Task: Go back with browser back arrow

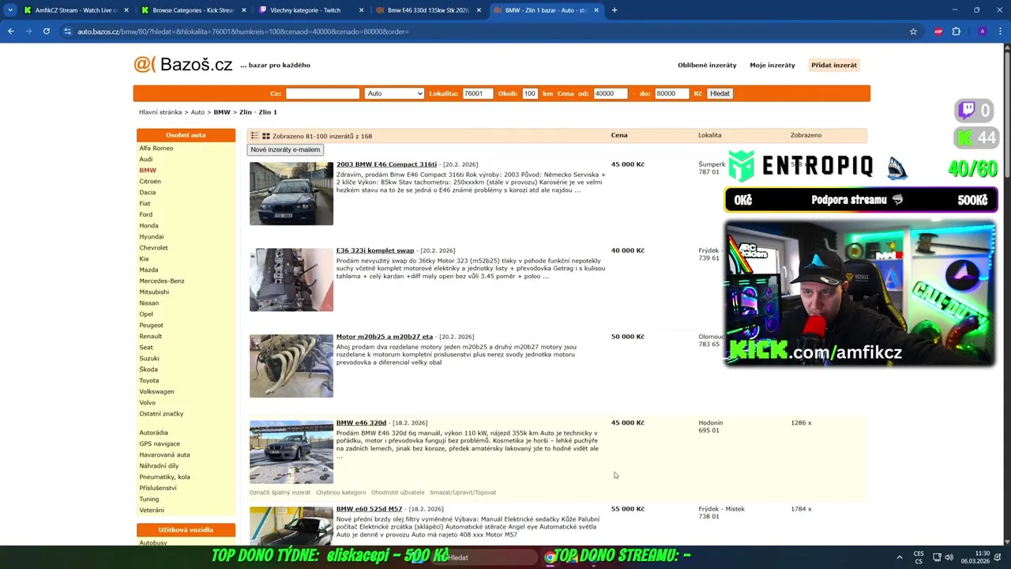Action: point(10,32)
